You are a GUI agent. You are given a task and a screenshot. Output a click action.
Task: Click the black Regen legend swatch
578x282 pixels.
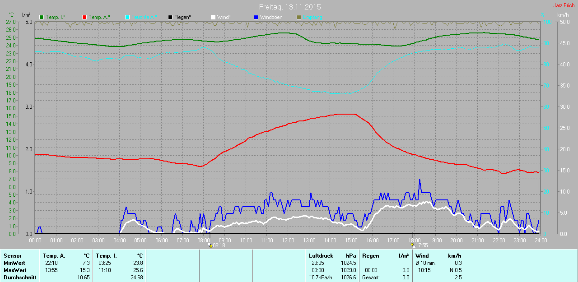pyautogui.click(x=170, y=17)
